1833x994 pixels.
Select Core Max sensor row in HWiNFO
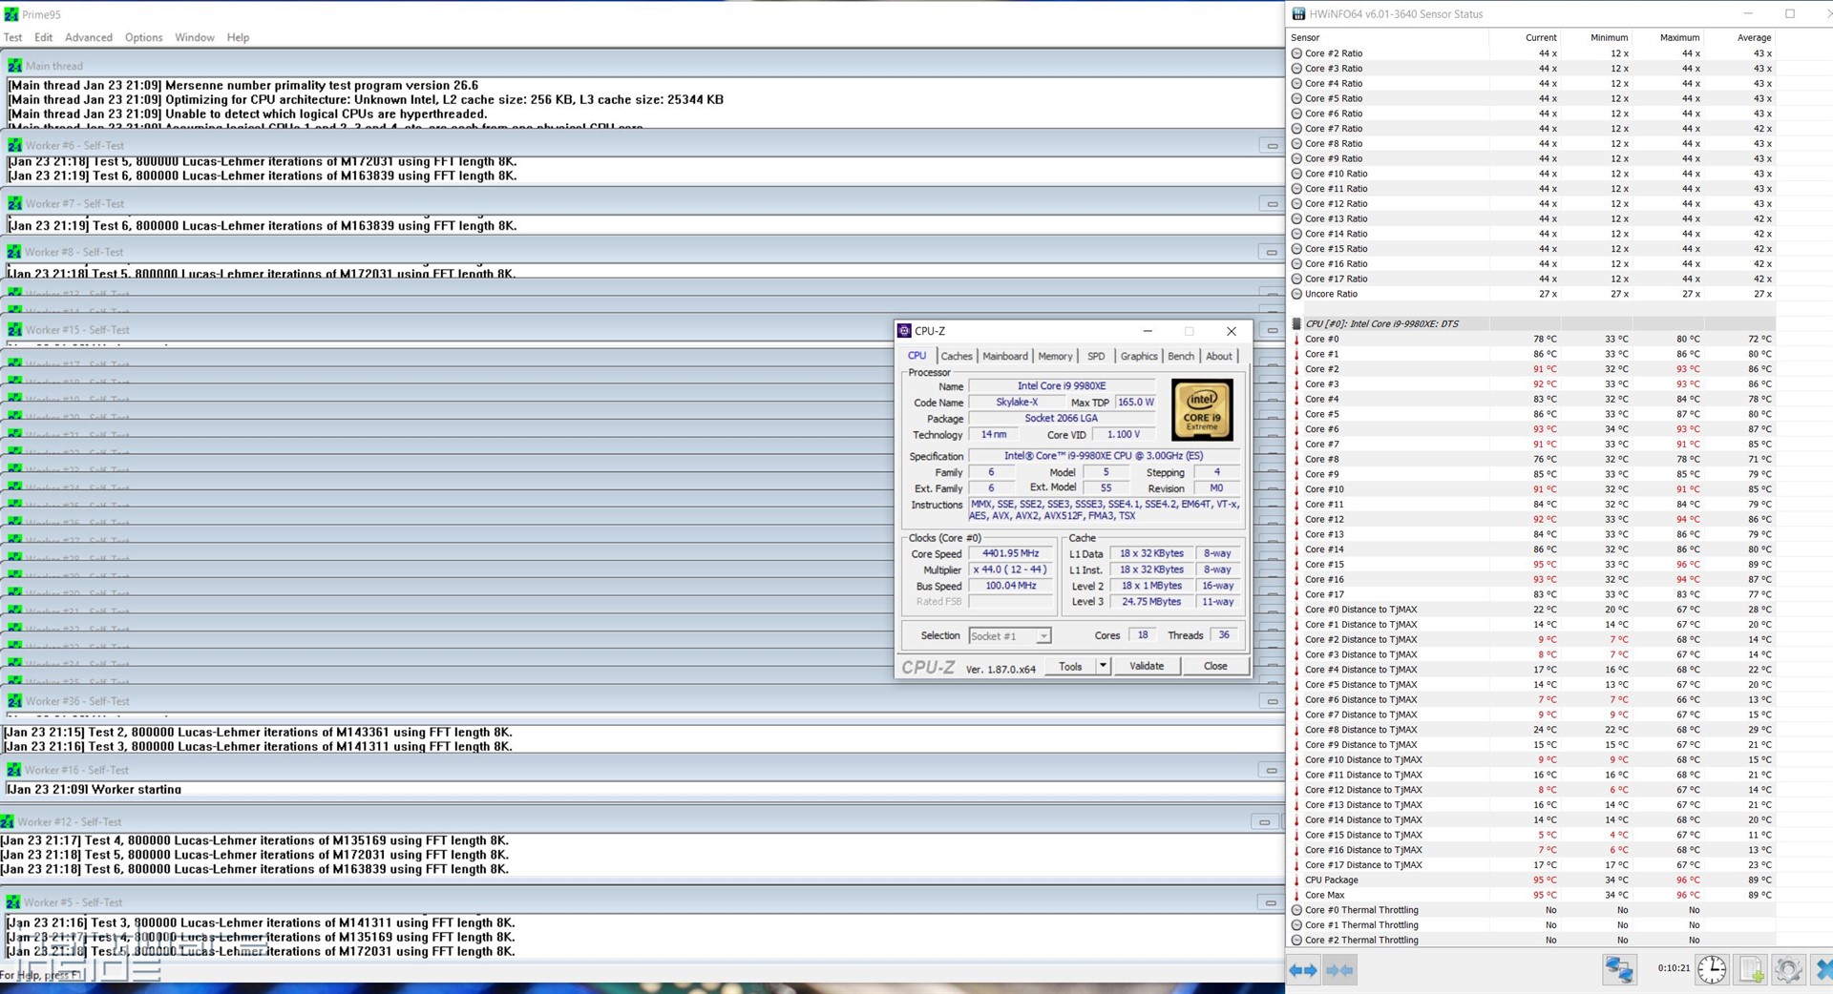pyautogui.click(x=1531, y=895)
